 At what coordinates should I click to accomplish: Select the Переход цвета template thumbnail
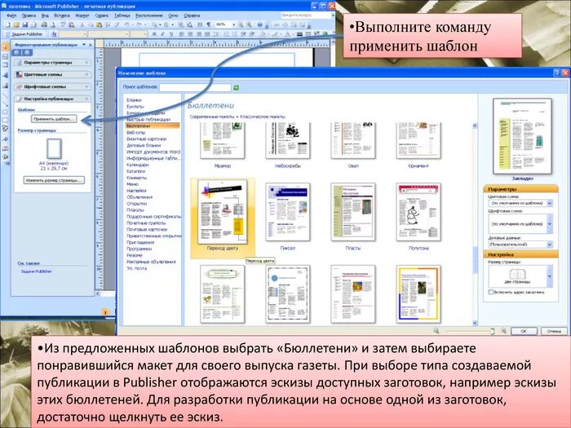(x=223, y=212)
